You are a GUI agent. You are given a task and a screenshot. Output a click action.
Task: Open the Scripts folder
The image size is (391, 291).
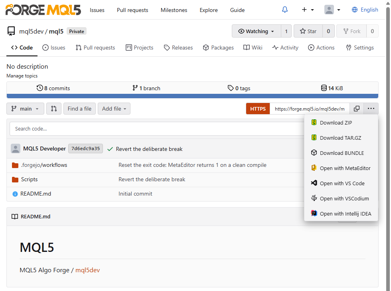(29, 180)
